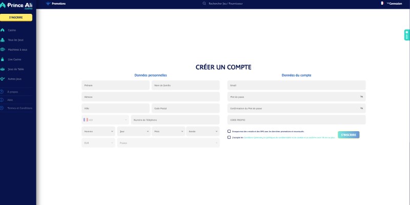
Task: Click the Rechercher Jeu / Fournisseur search box
Action: coord(225,4)
